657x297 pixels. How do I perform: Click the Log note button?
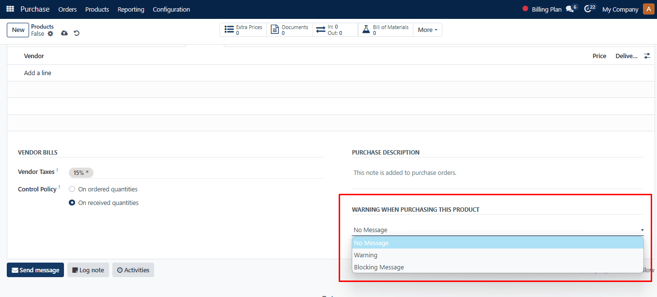pyautogui.click(x=88, y=270)
